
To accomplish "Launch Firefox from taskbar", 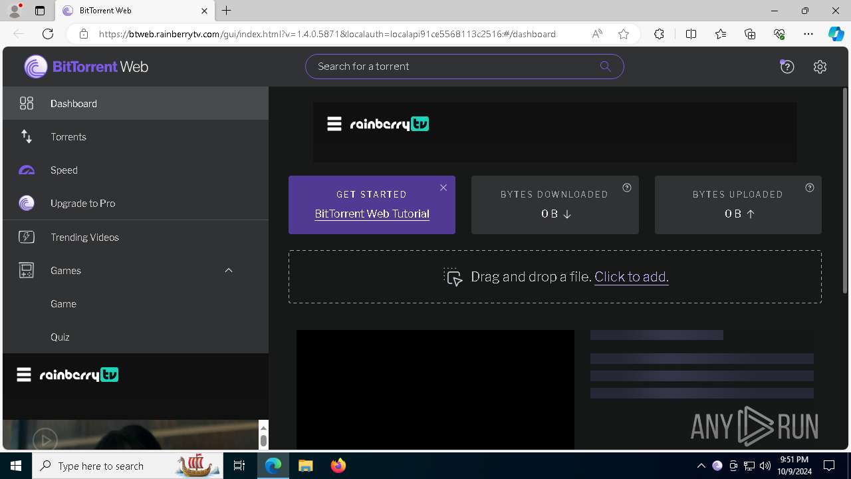I will coord(338,466).
